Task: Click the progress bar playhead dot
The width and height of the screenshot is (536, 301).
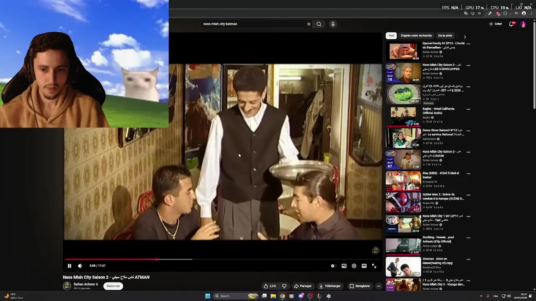Action: [157, 259]
